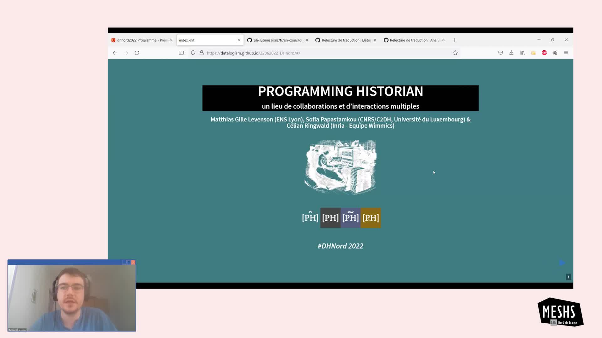The width and height of the screenshot is (602, 338).
Task: Close the Relecture de traduction : Analy tab
Action: coord(443,40)
